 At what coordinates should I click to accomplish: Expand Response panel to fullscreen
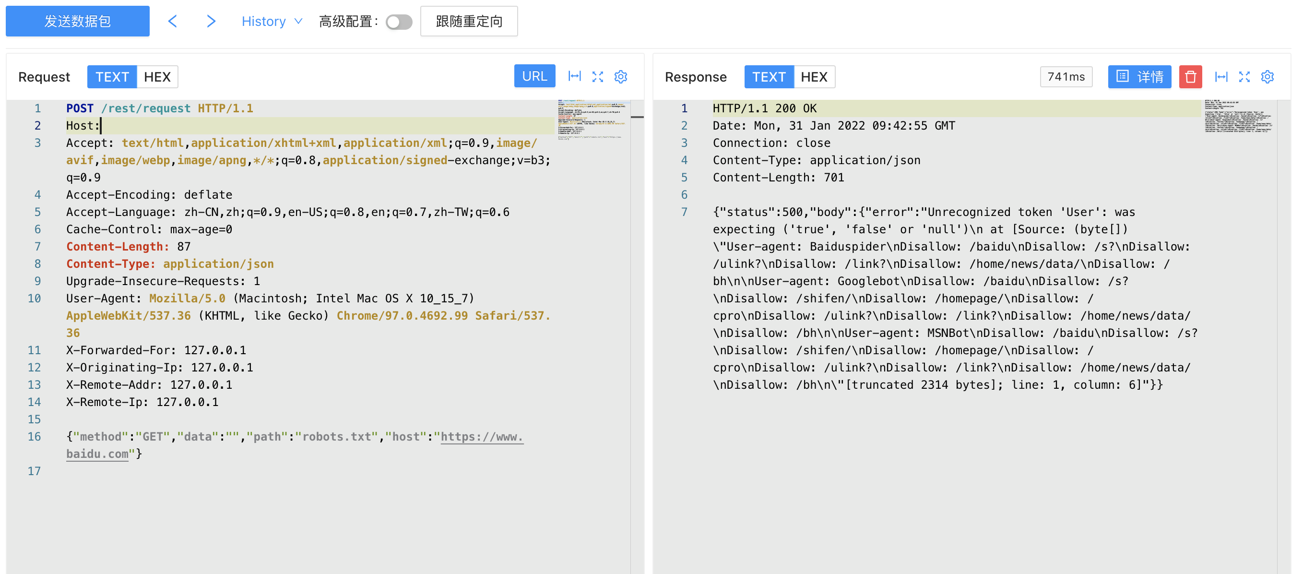pos(1244,76)
